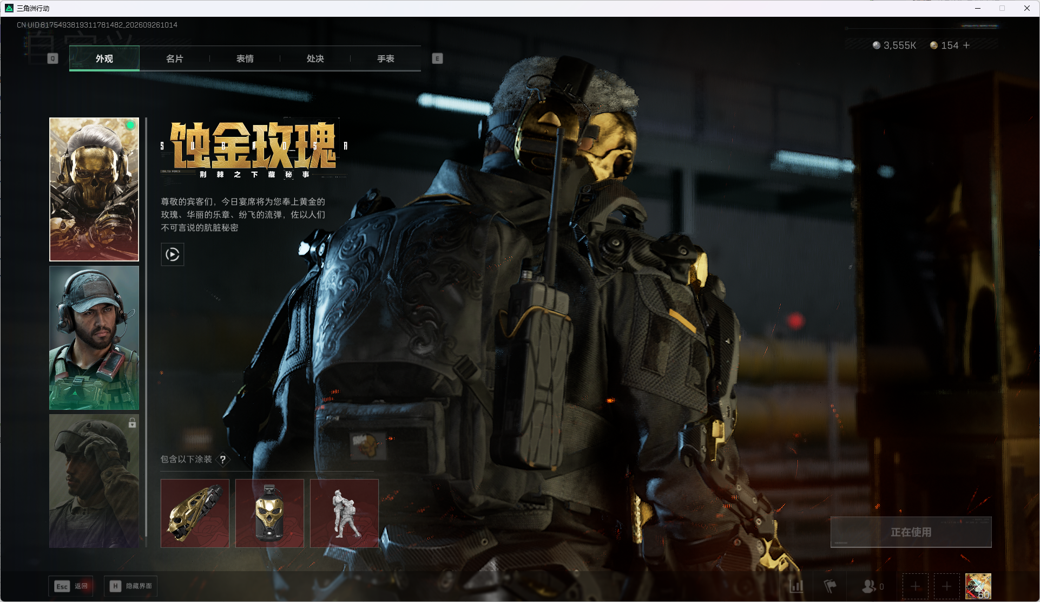Open the flag icon in bottom bar
1040x602 pixels.
(x=830, y=586)
